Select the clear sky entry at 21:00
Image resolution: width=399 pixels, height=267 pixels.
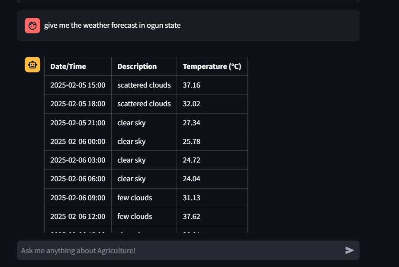(132, 123)
